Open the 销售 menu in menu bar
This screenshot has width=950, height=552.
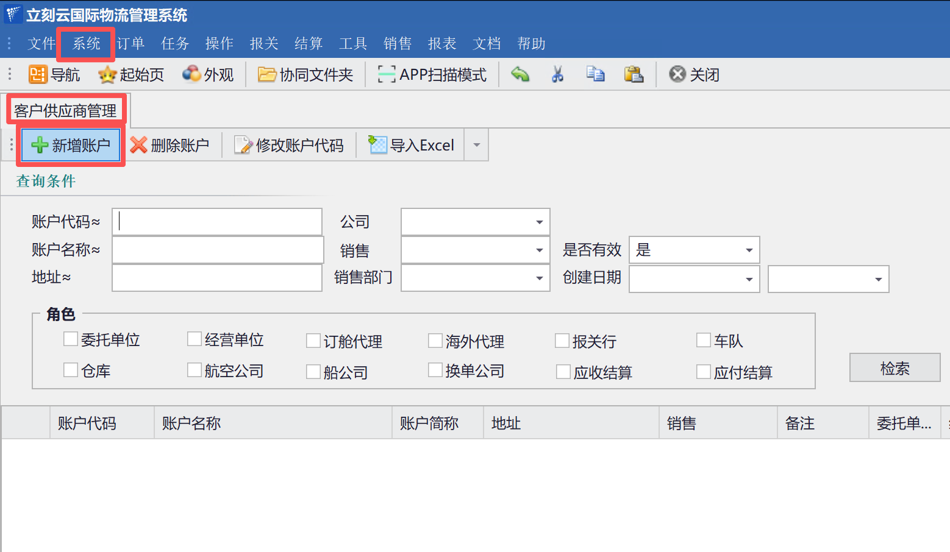pyautogui.click(x=398, y=43)
